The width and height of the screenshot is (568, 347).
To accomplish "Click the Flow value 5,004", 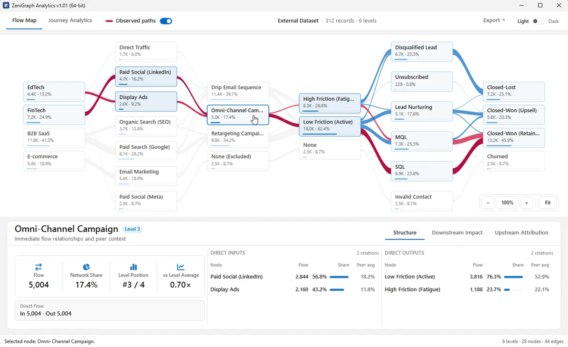I will pyautogui.click(x=39, y=285).
